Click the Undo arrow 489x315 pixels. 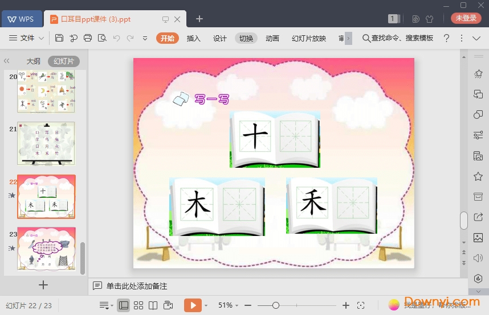pos(116,38)
